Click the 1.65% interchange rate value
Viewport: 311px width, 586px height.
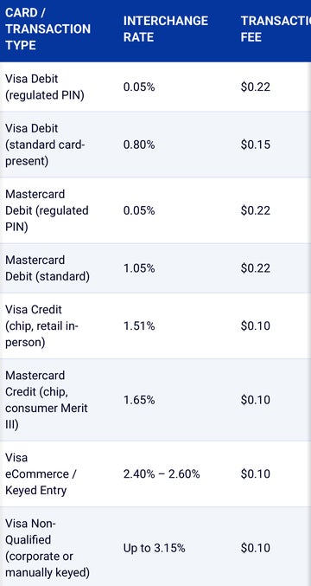139,400
